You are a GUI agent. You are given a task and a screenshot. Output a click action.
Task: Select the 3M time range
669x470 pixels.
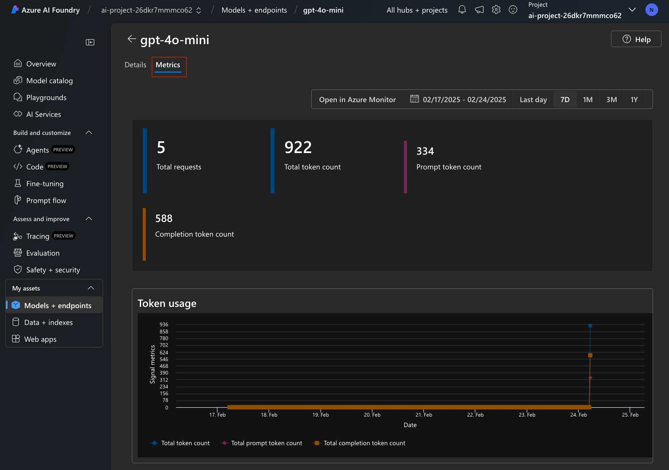pos(611,100)
